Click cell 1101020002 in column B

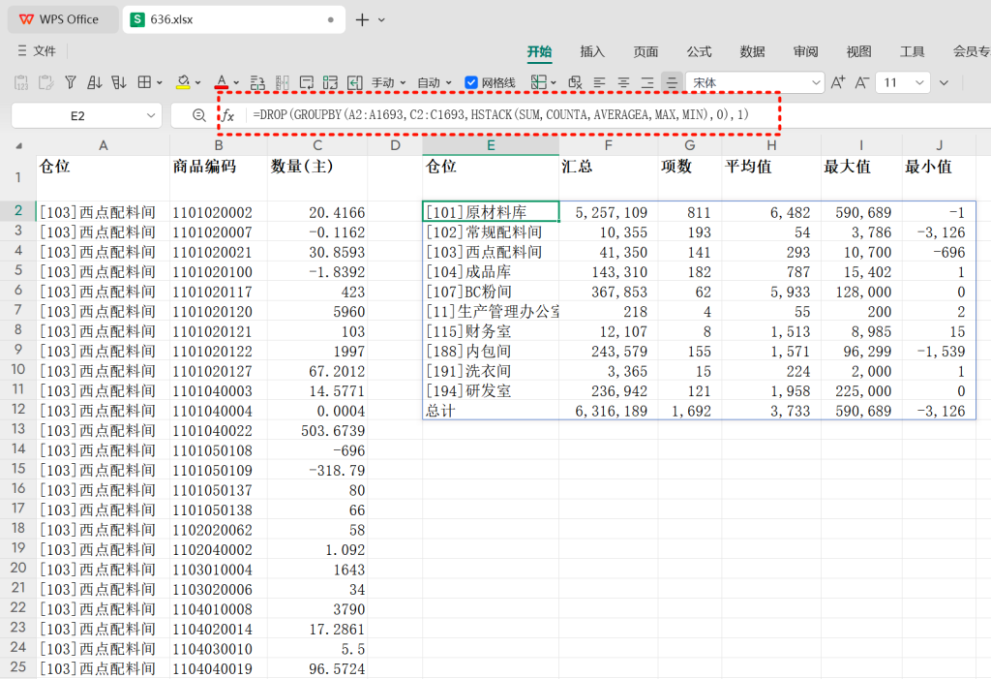pos(219,212)
